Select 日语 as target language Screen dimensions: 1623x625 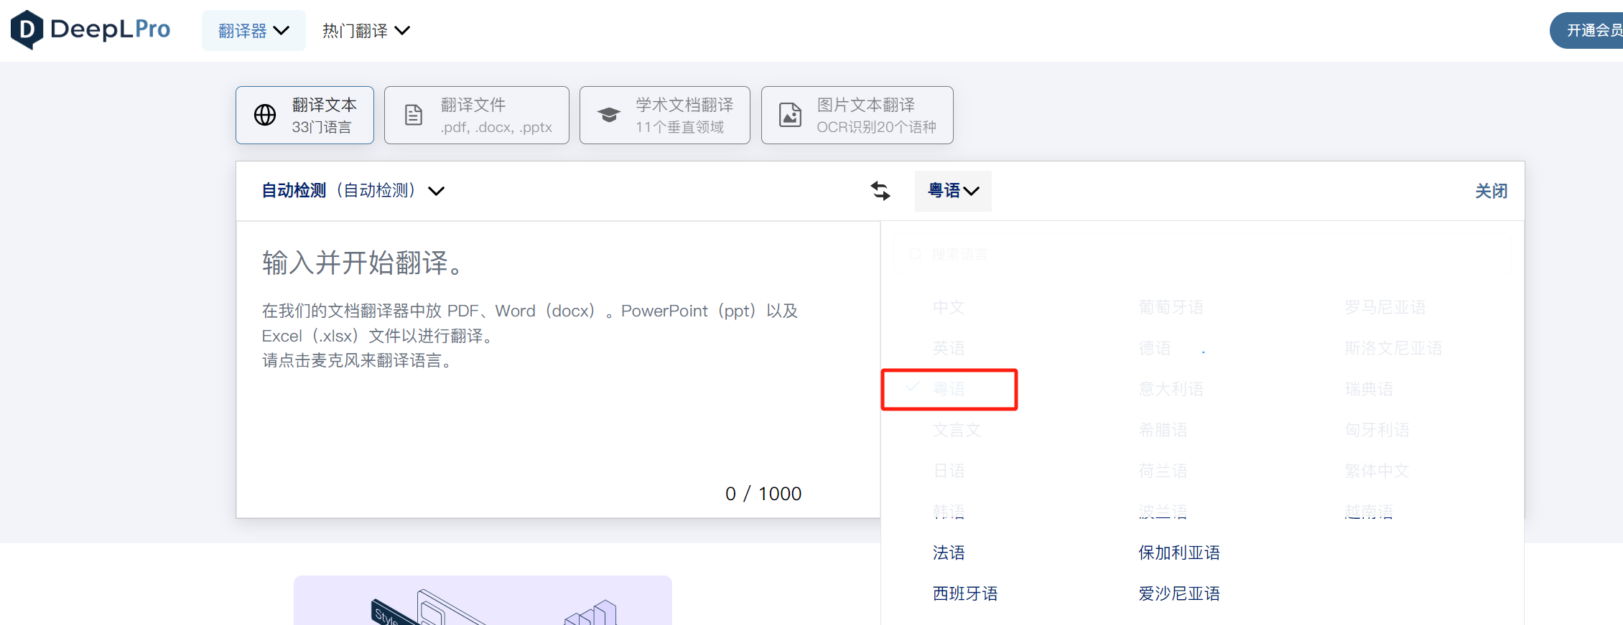949,471
